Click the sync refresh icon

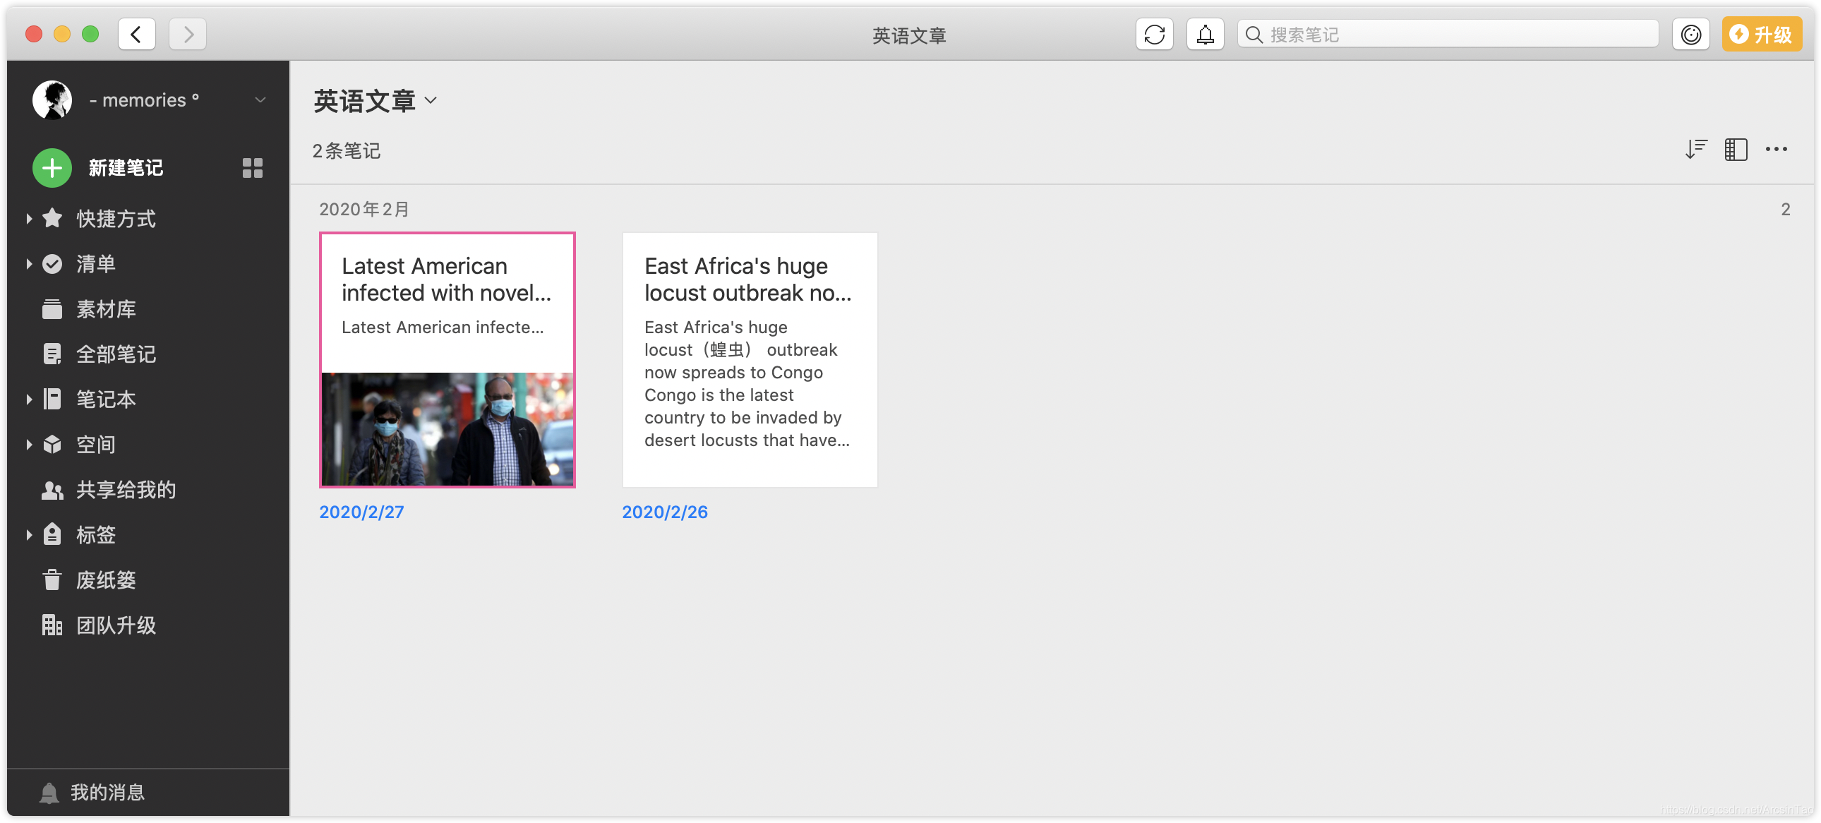[1154, 34]
